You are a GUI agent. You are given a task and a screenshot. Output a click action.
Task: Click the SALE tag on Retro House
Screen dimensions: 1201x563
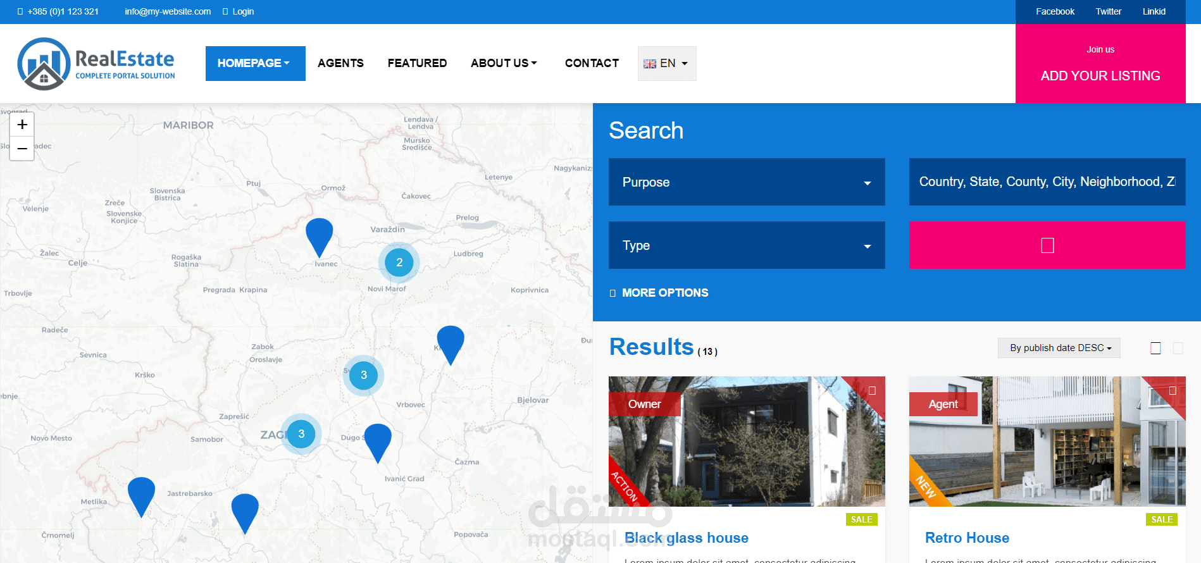1162,519
